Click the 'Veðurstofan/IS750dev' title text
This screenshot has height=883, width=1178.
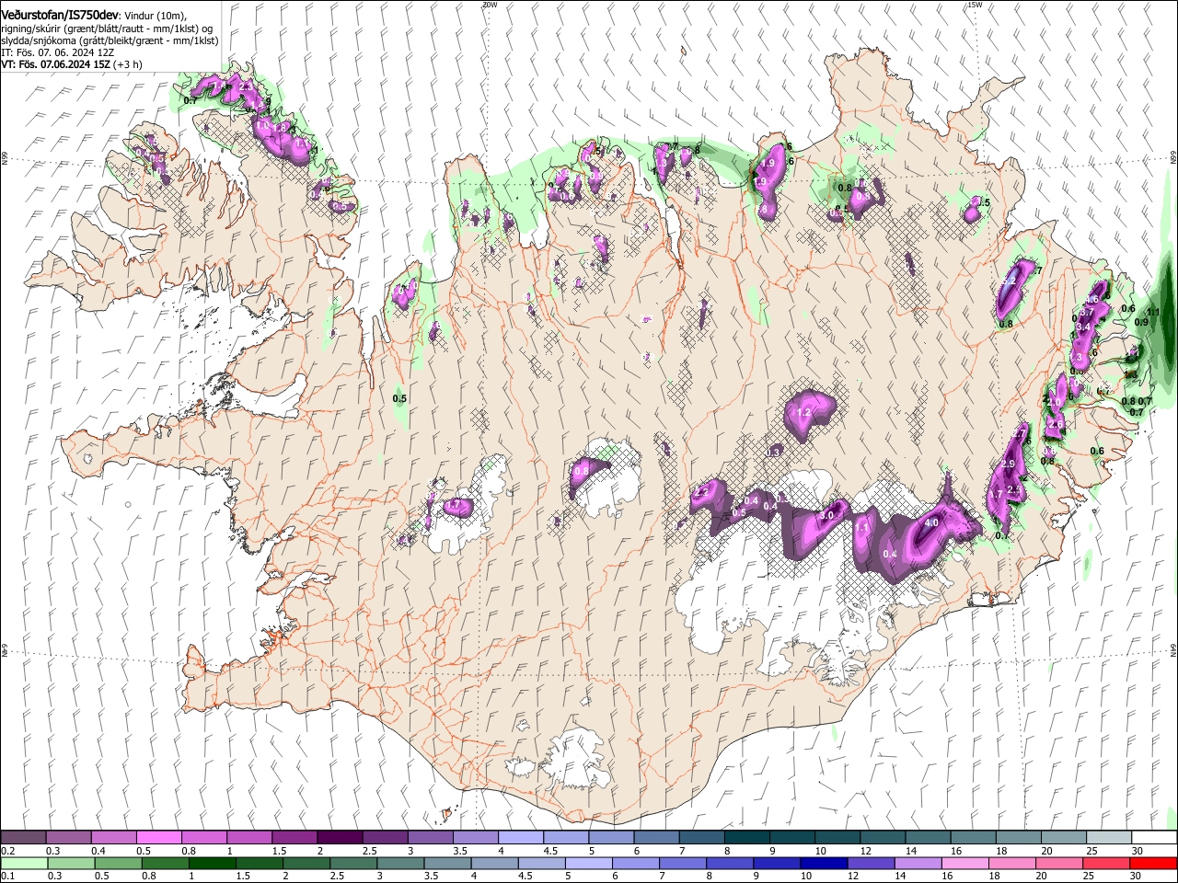(x=61, y=14)
